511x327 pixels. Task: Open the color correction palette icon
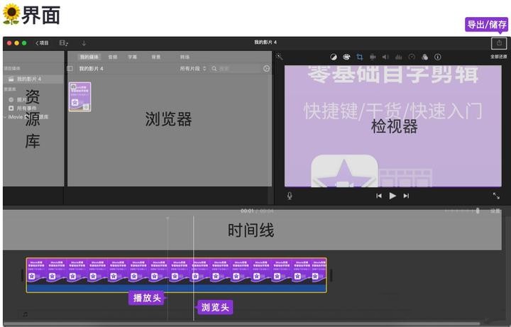346,57
